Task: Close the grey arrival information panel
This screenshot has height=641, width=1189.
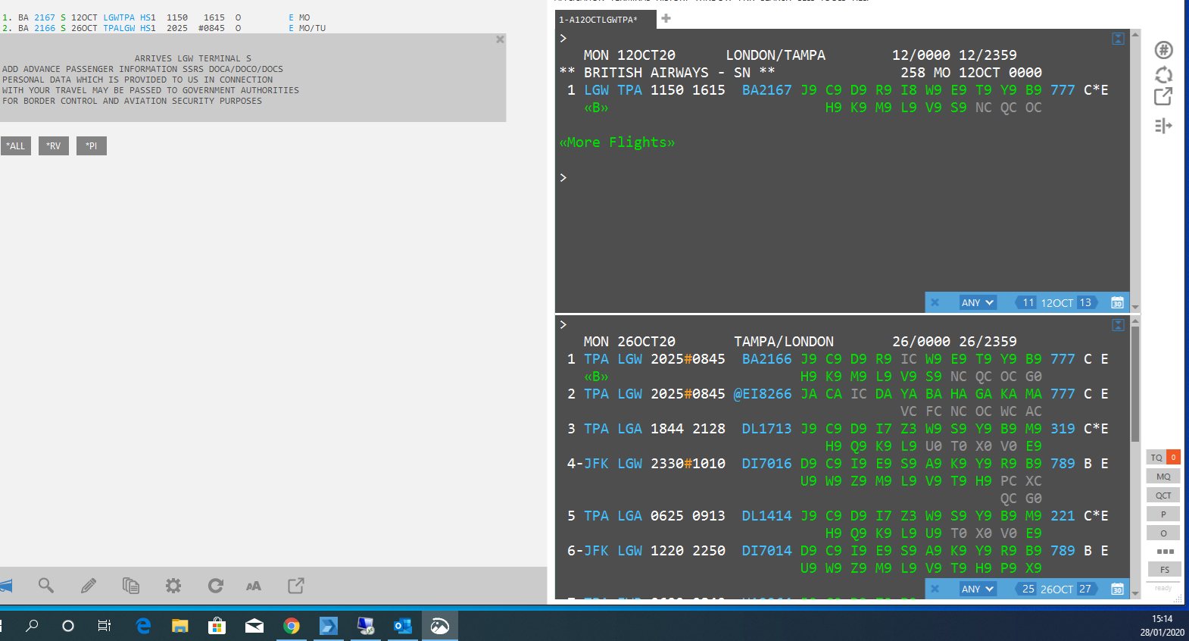Action: (x=500, y=39)
